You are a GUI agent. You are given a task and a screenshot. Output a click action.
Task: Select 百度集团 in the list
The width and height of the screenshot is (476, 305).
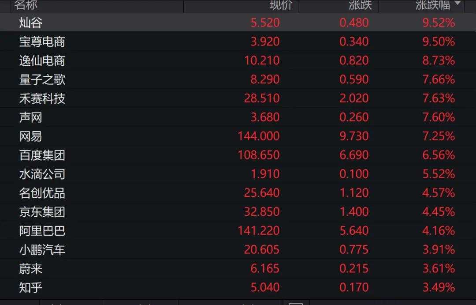click(42, 155)
